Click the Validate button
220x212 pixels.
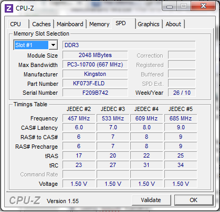(151, 200)
